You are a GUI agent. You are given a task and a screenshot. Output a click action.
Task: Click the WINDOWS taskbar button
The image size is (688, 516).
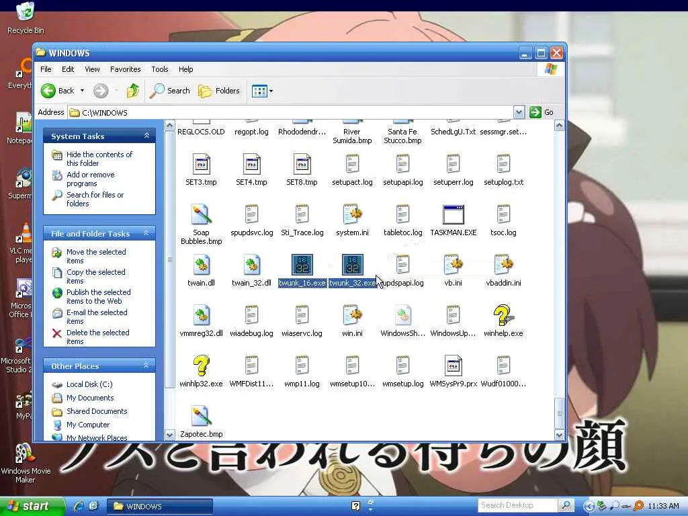[x=160, y=507]
